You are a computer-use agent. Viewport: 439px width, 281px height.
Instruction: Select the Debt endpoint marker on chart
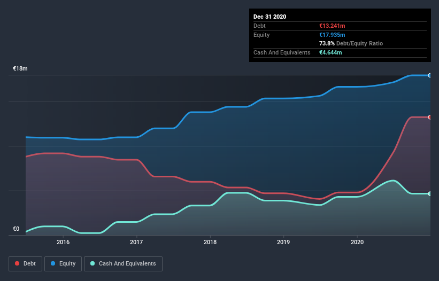tap(430, 117)
